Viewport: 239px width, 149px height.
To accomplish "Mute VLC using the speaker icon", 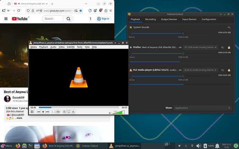I will point(110,112).
